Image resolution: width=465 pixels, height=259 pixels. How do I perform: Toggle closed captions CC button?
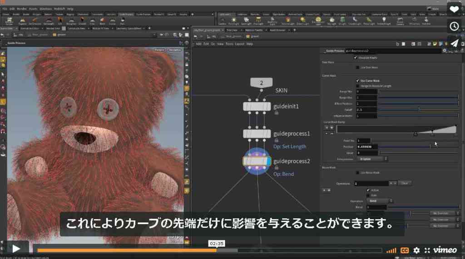405,250
